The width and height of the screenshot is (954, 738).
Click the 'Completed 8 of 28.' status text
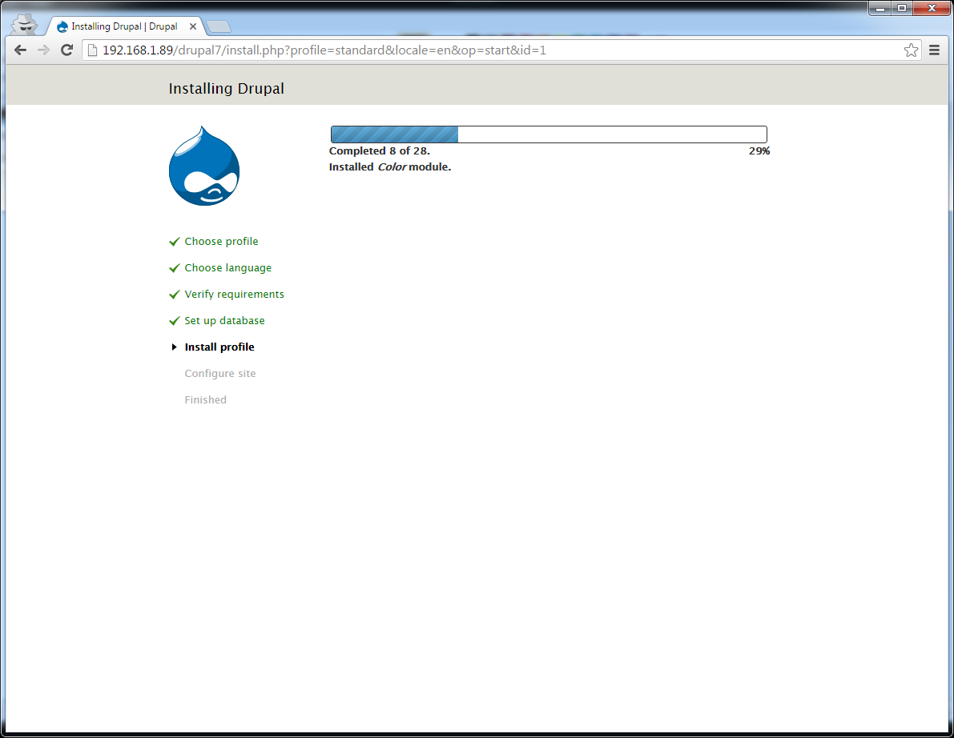click(380, 151)
